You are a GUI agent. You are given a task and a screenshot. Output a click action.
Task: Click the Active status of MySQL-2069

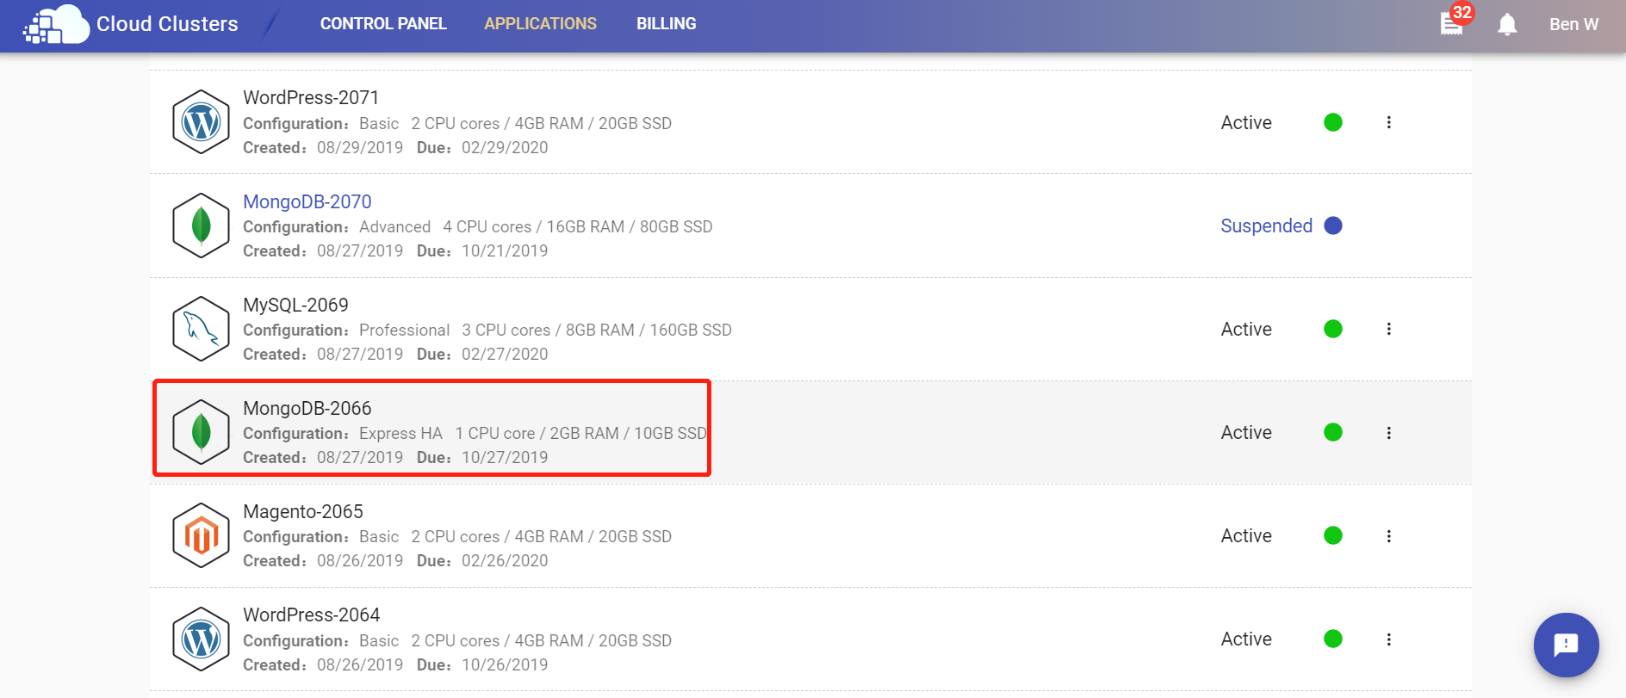(x=1246, y=329)
